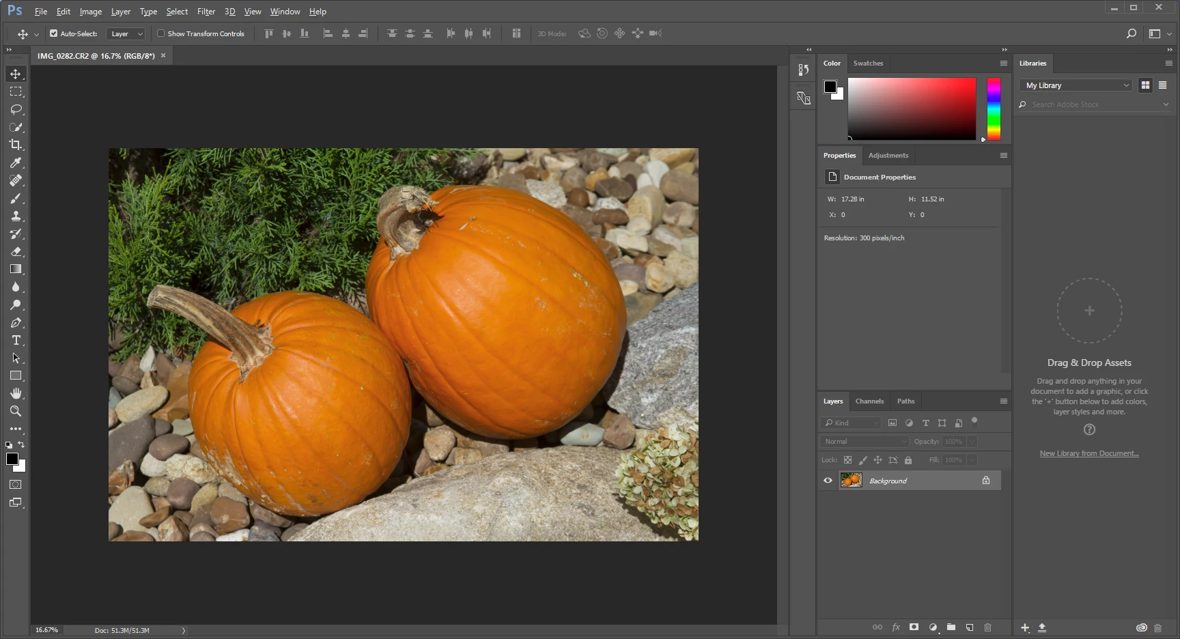1180x639 pixels.
Task: Switch to the Channels tab
Action: click(x=869, y=401)
